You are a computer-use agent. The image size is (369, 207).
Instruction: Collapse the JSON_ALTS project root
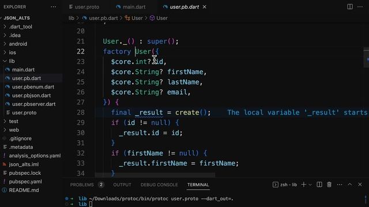coord(17,18)
